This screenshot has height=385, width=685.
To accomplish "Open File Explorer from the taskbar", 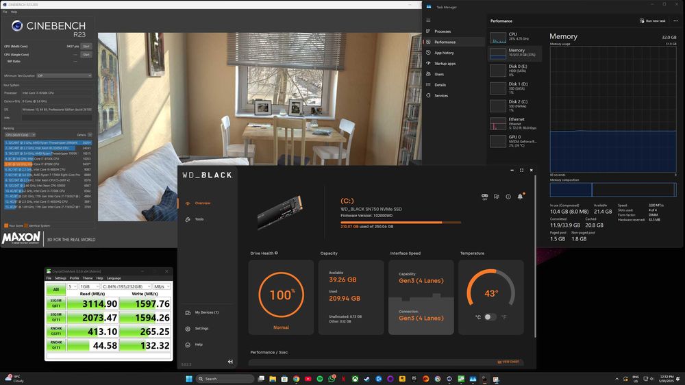I will click(273, 379).
